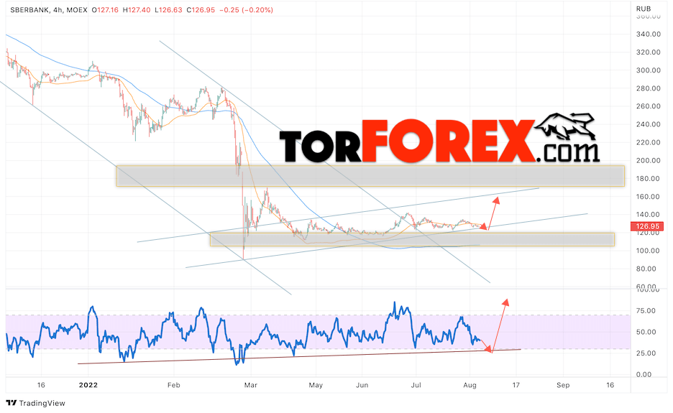Click the 140.00 price axis label

pyautogui.click(x=648, y=215)
